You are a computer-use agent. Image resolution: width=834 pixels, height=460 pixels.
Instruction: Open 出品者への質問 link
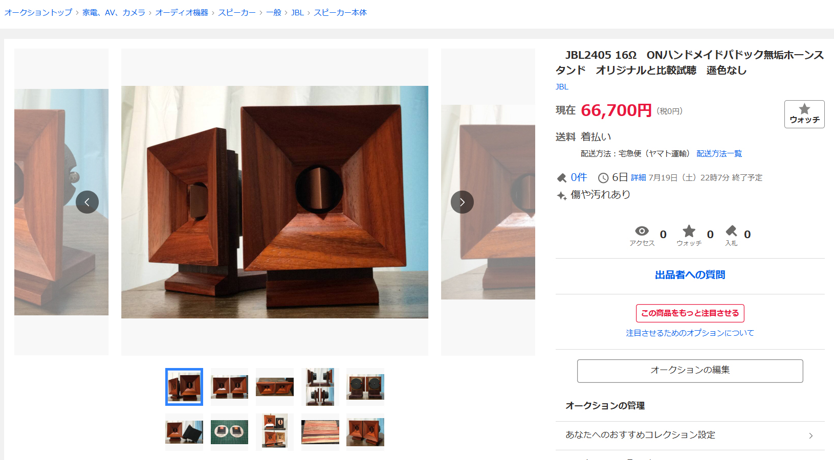pyautogui.click(x=690, y=275)
